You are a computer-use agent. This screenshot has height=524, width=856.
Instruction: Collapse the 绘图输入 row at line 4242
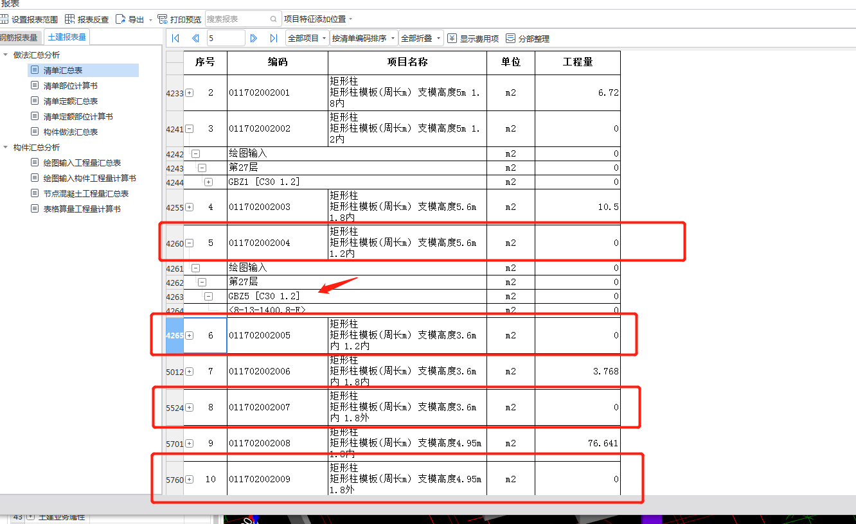[195, 154]
